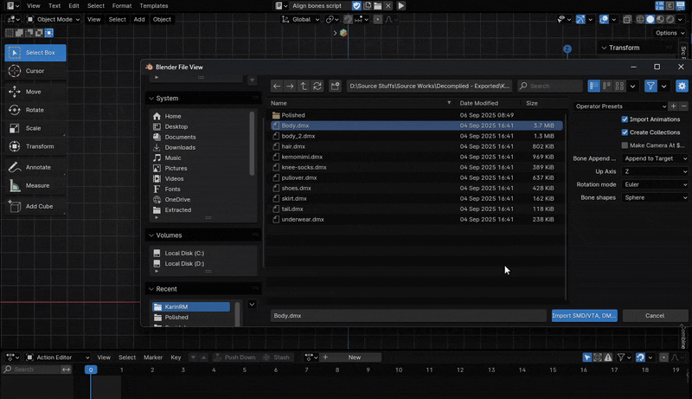The width and height of the screenshot is (692, 399).
Task: Duplicate the text datablock
Action: 367,6
